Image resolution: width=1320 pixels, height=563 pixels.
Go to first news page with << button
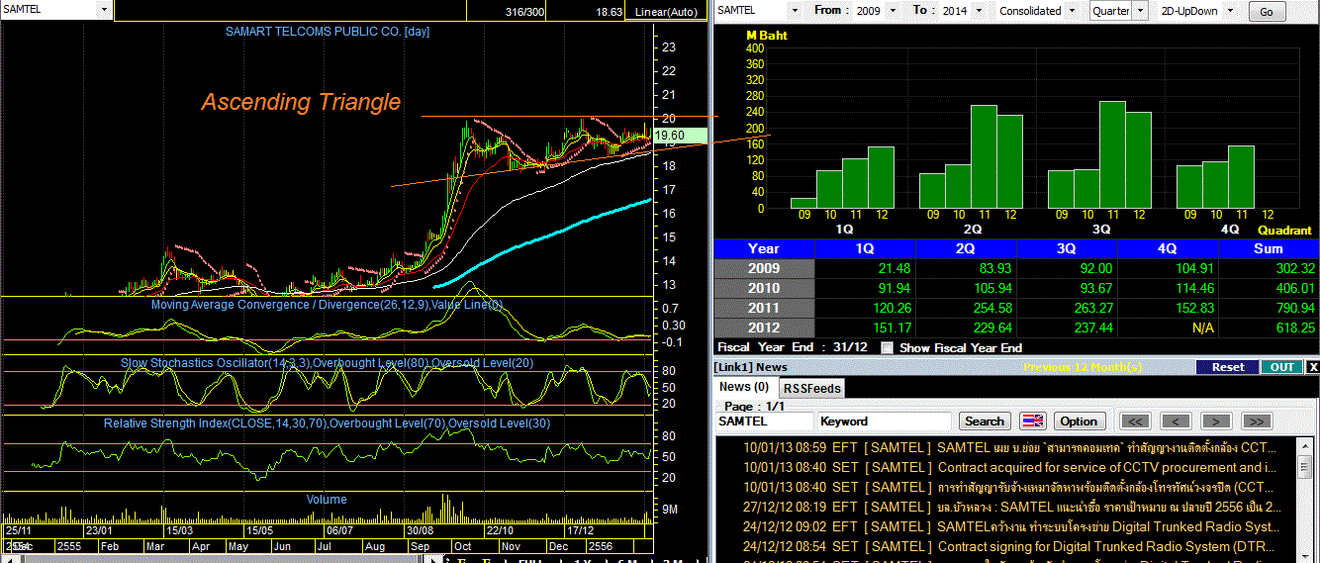1133,421
